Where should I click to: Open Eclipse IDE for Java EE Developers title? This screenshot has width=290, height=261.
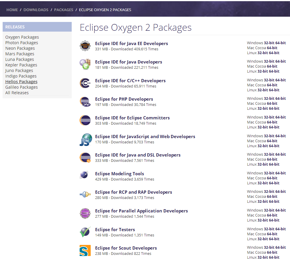click(131, 44)
